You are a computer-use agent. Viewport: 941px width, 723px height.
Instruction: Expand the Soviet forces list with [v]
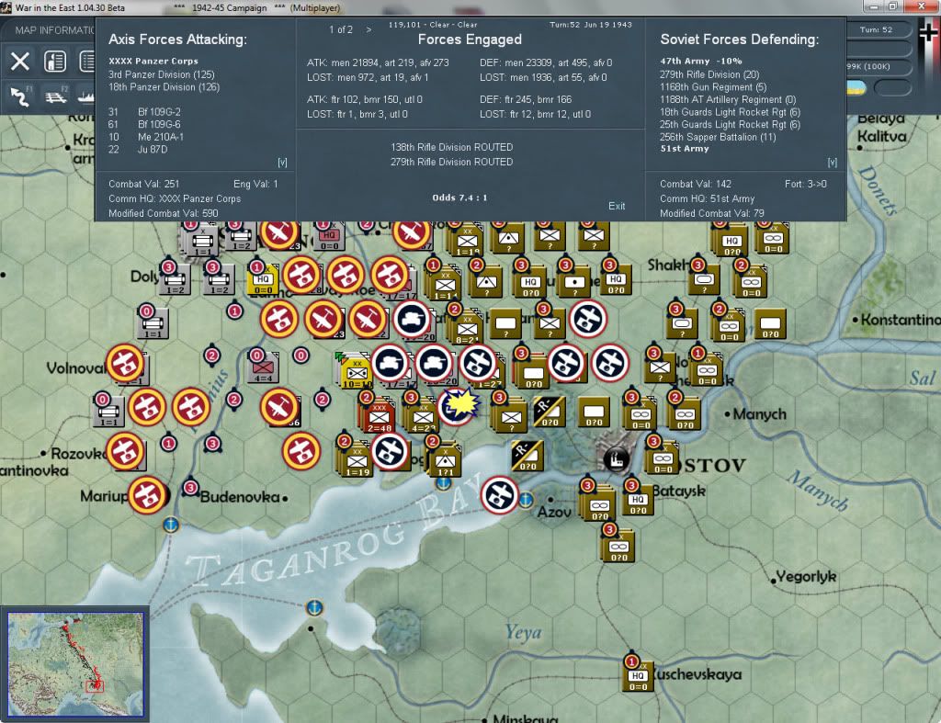[x=833, y=162]
